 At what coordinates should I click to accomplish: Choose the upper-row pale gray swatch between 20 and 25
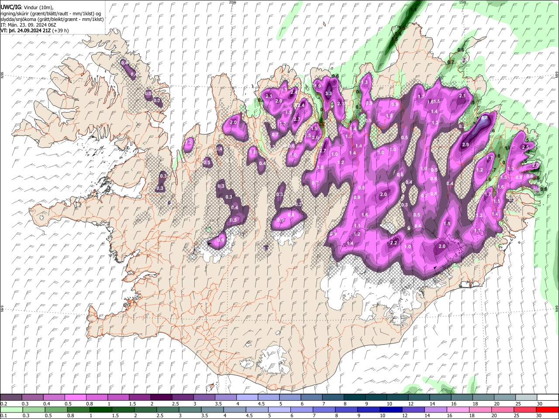(505, 398)
